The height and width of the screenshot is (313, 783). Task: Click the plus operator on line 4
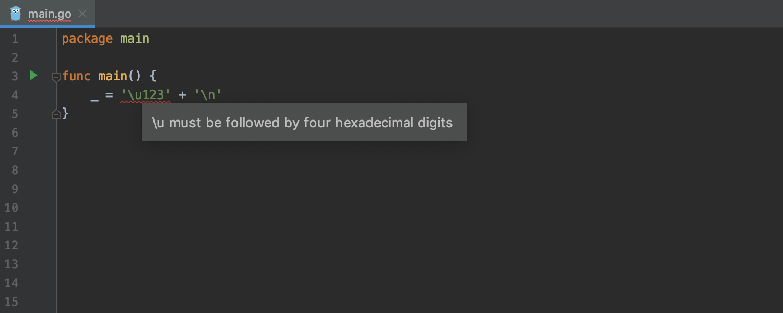(x=182, y=95)
